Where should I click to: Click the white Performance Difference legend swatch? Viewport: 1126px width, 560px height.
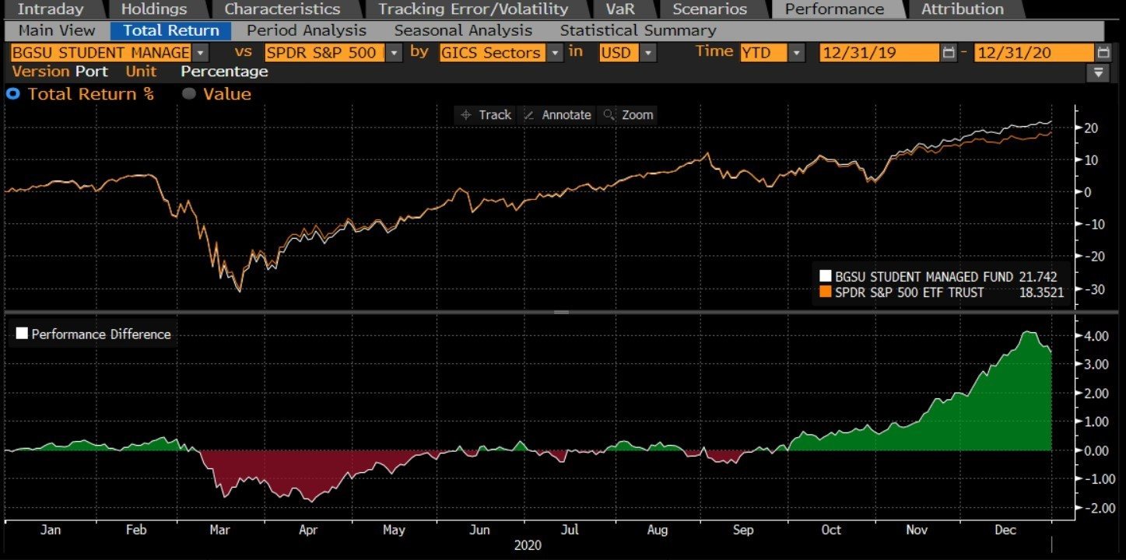[22, 334]
